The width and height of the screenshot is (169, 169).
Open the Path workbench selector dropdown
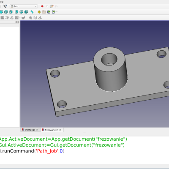24,6
